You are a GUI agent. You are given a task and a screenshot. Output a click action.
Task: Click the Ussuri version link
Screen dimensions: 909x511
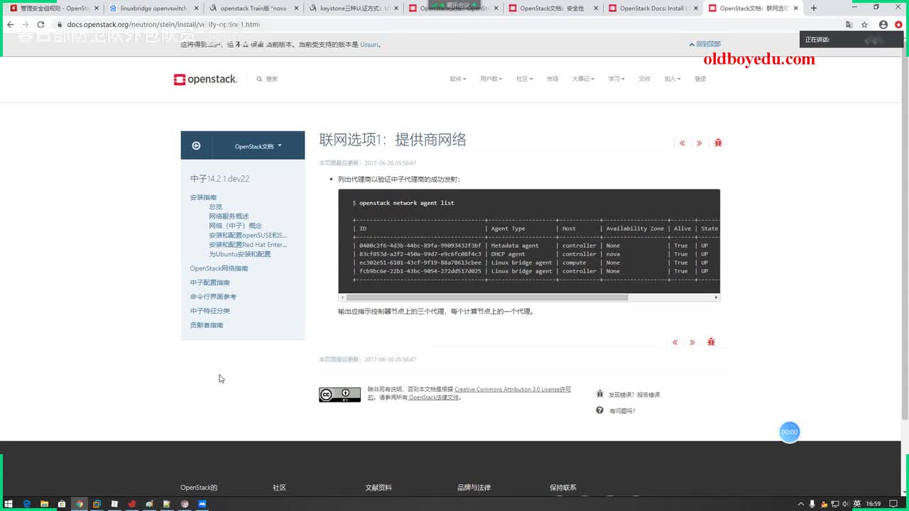[x=369, y=45]
